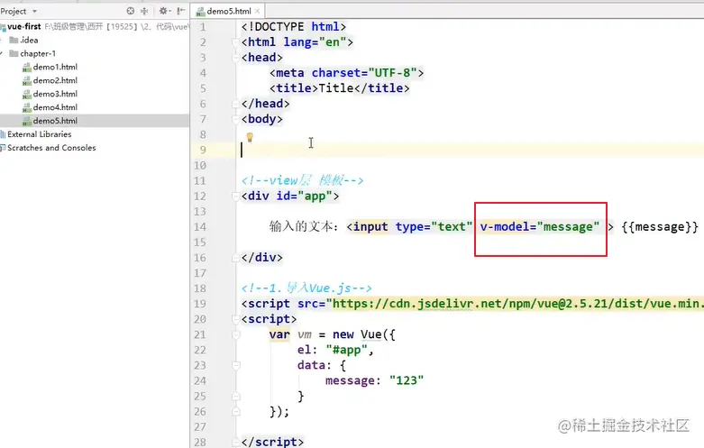Click the locate/scroll-from-source crosshair icon
The image size is (704, 448).
pos(130,11)
